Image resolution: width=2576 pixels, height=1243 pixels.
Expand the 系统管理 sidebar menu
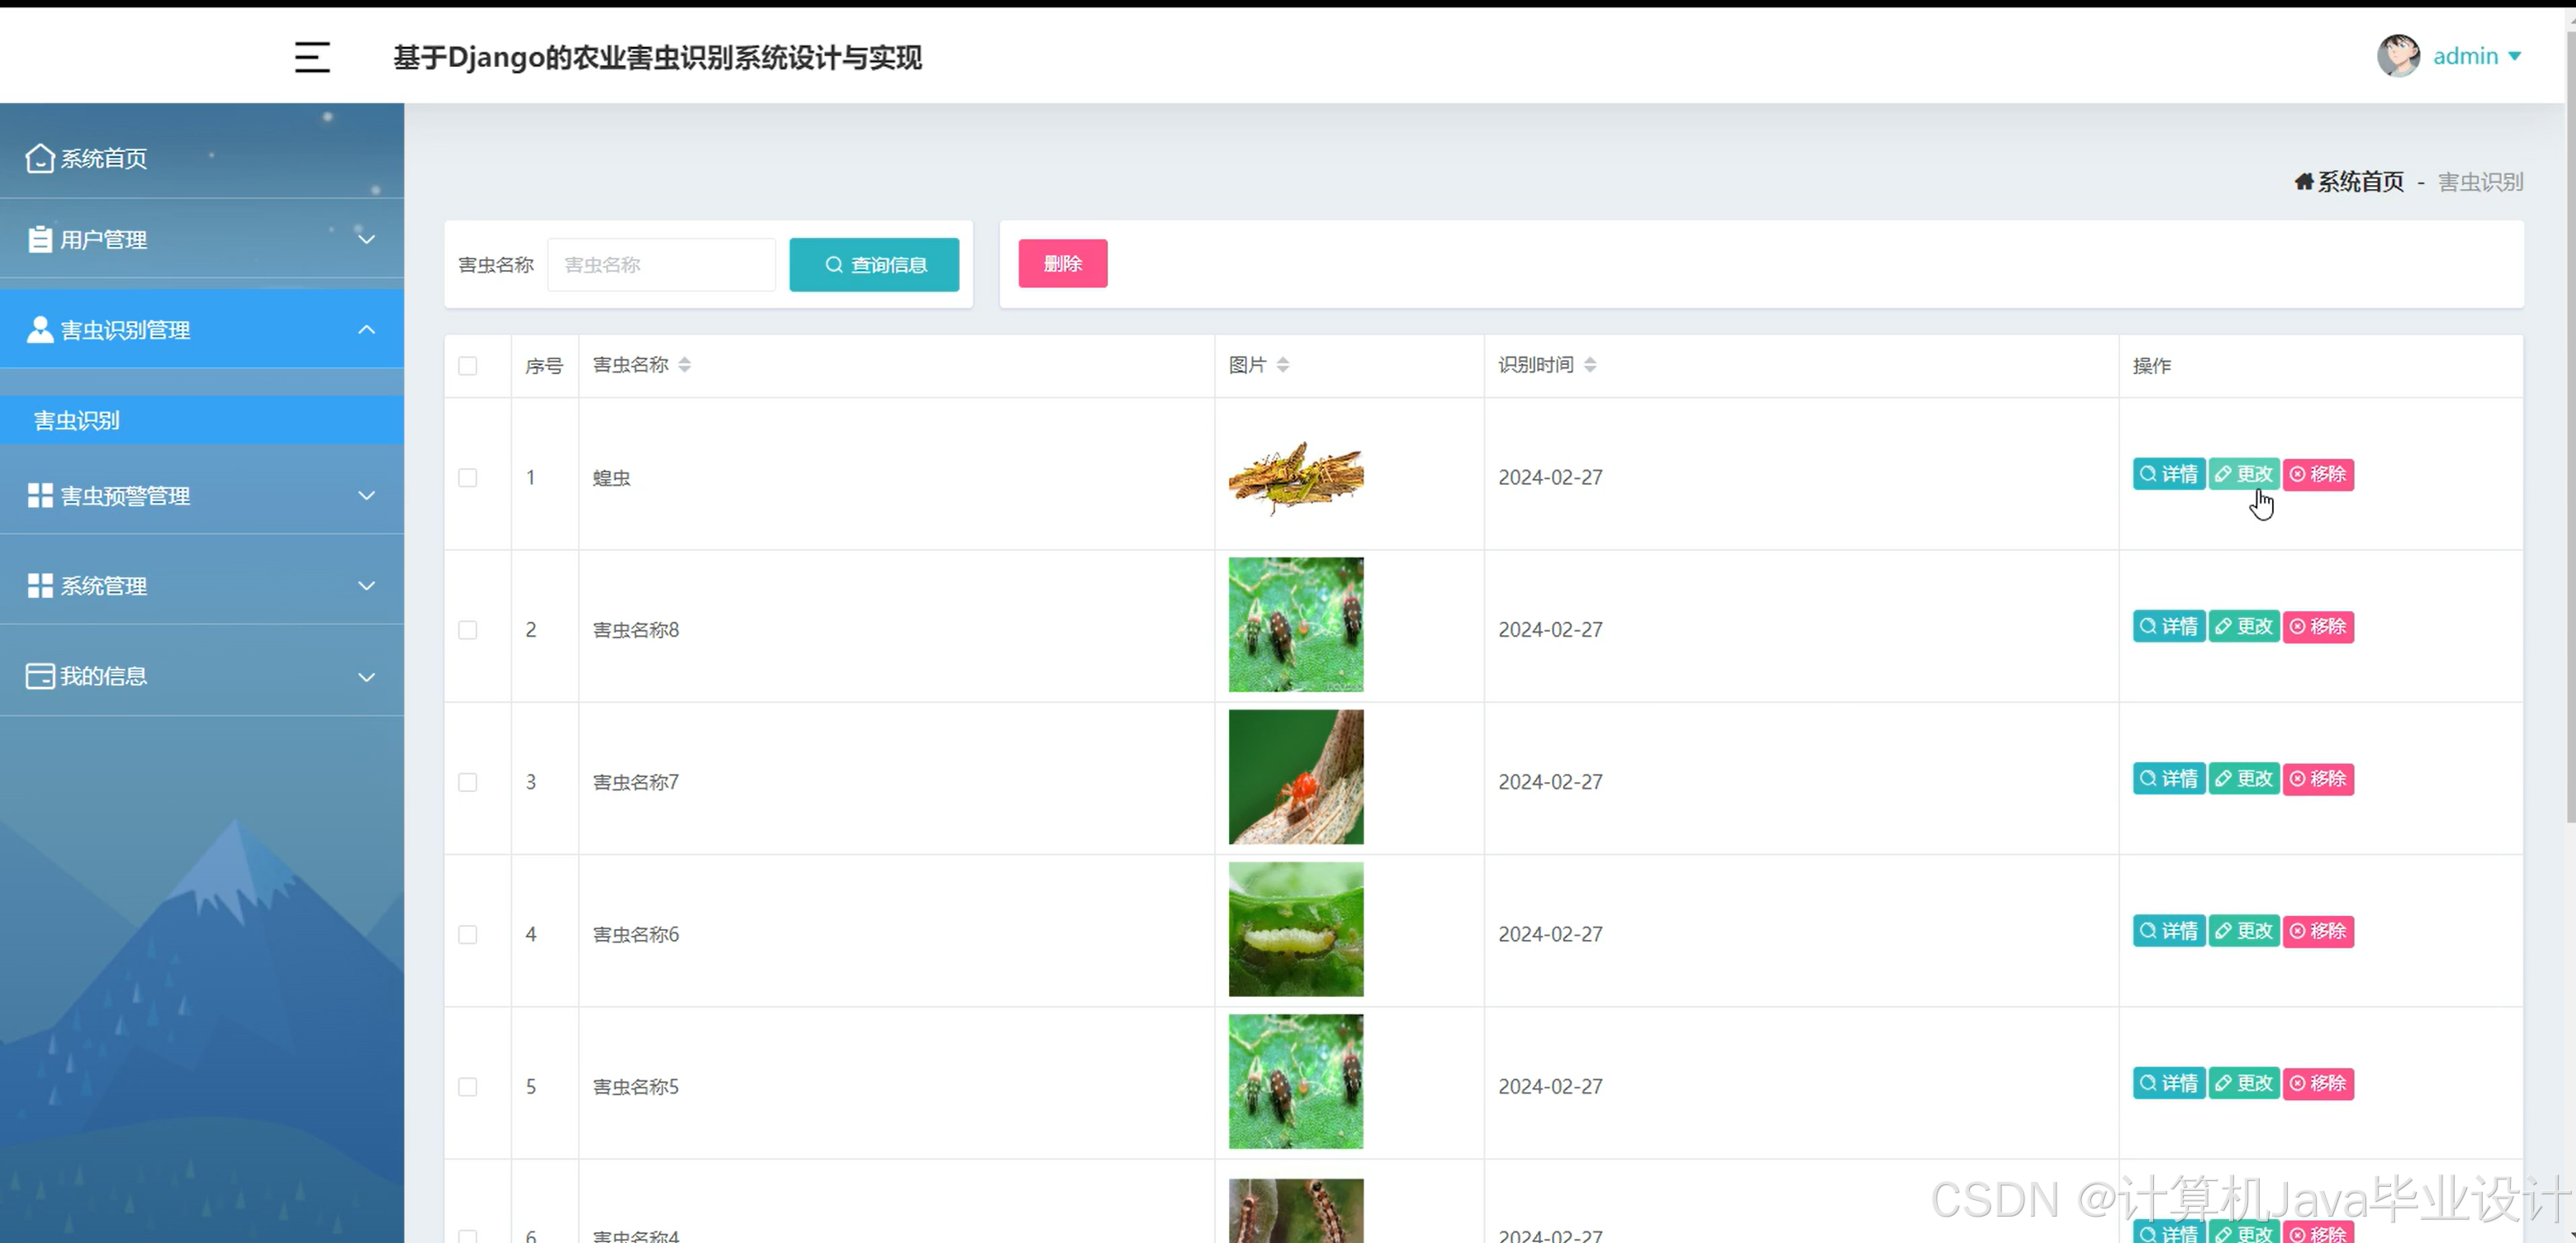202,585
